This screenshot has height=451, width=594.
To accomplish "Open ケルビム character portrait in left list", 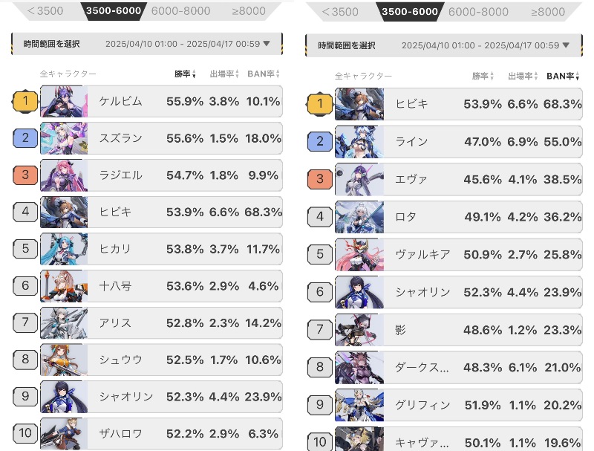I will [64, 101].
